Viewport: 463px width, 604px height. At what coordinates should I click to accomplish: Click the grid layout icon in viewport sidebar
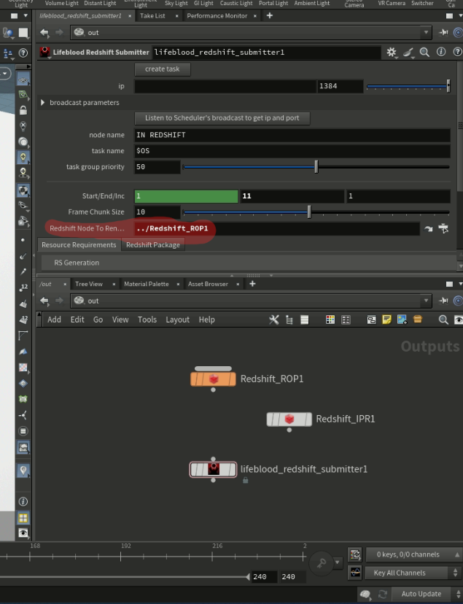[23, 518]
